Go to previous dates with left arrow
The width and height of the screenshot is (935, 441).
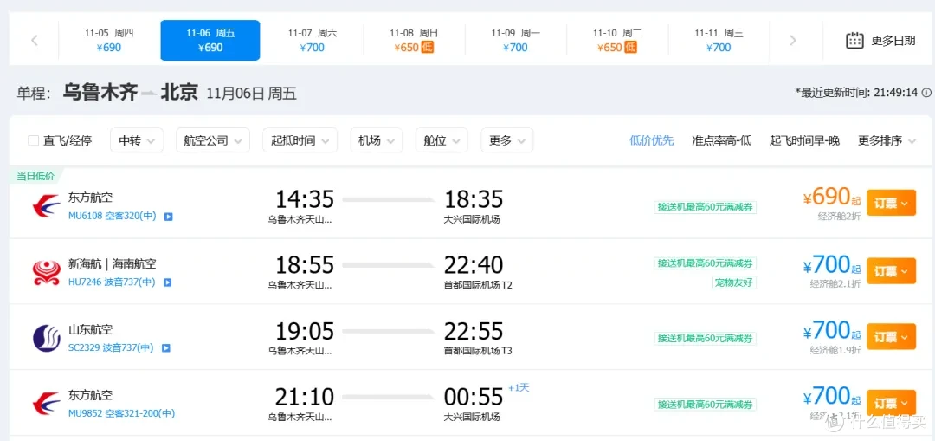point(35,41)
